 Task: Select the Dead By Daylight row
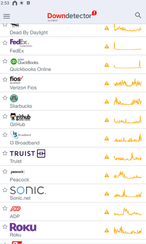pyautogui.click(x=73, y=30)
